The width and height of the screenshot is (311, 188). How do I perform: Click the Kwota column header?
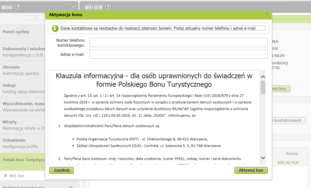click(x=292, y=153)
